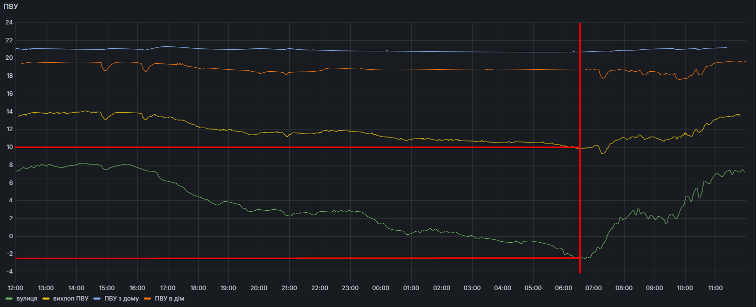This screenshot has height=307, width=756.
Task: Click the green вулиця legend color marker
Action: tap(10, 299)
